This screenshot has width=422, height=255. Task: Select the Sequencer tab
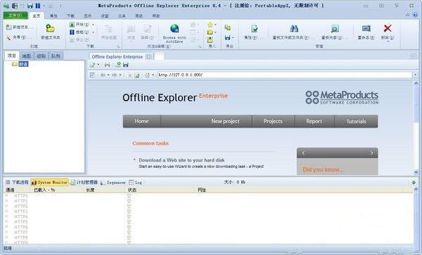click(x=113, y=183)
